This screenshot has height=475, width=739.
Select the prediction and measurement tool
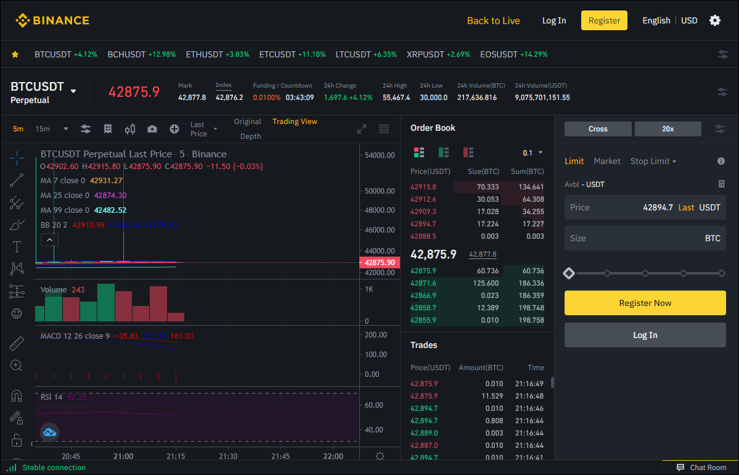pos(17,292)
